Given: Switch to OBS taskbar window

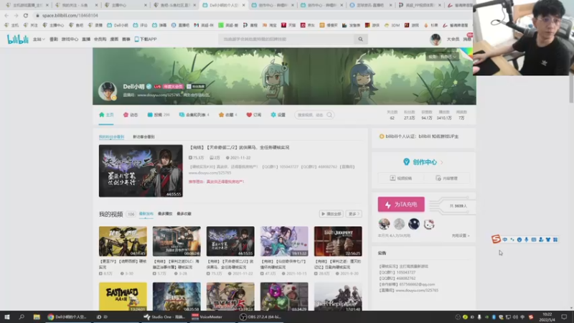Looking at the screenshot, I should tap(260, 317).
